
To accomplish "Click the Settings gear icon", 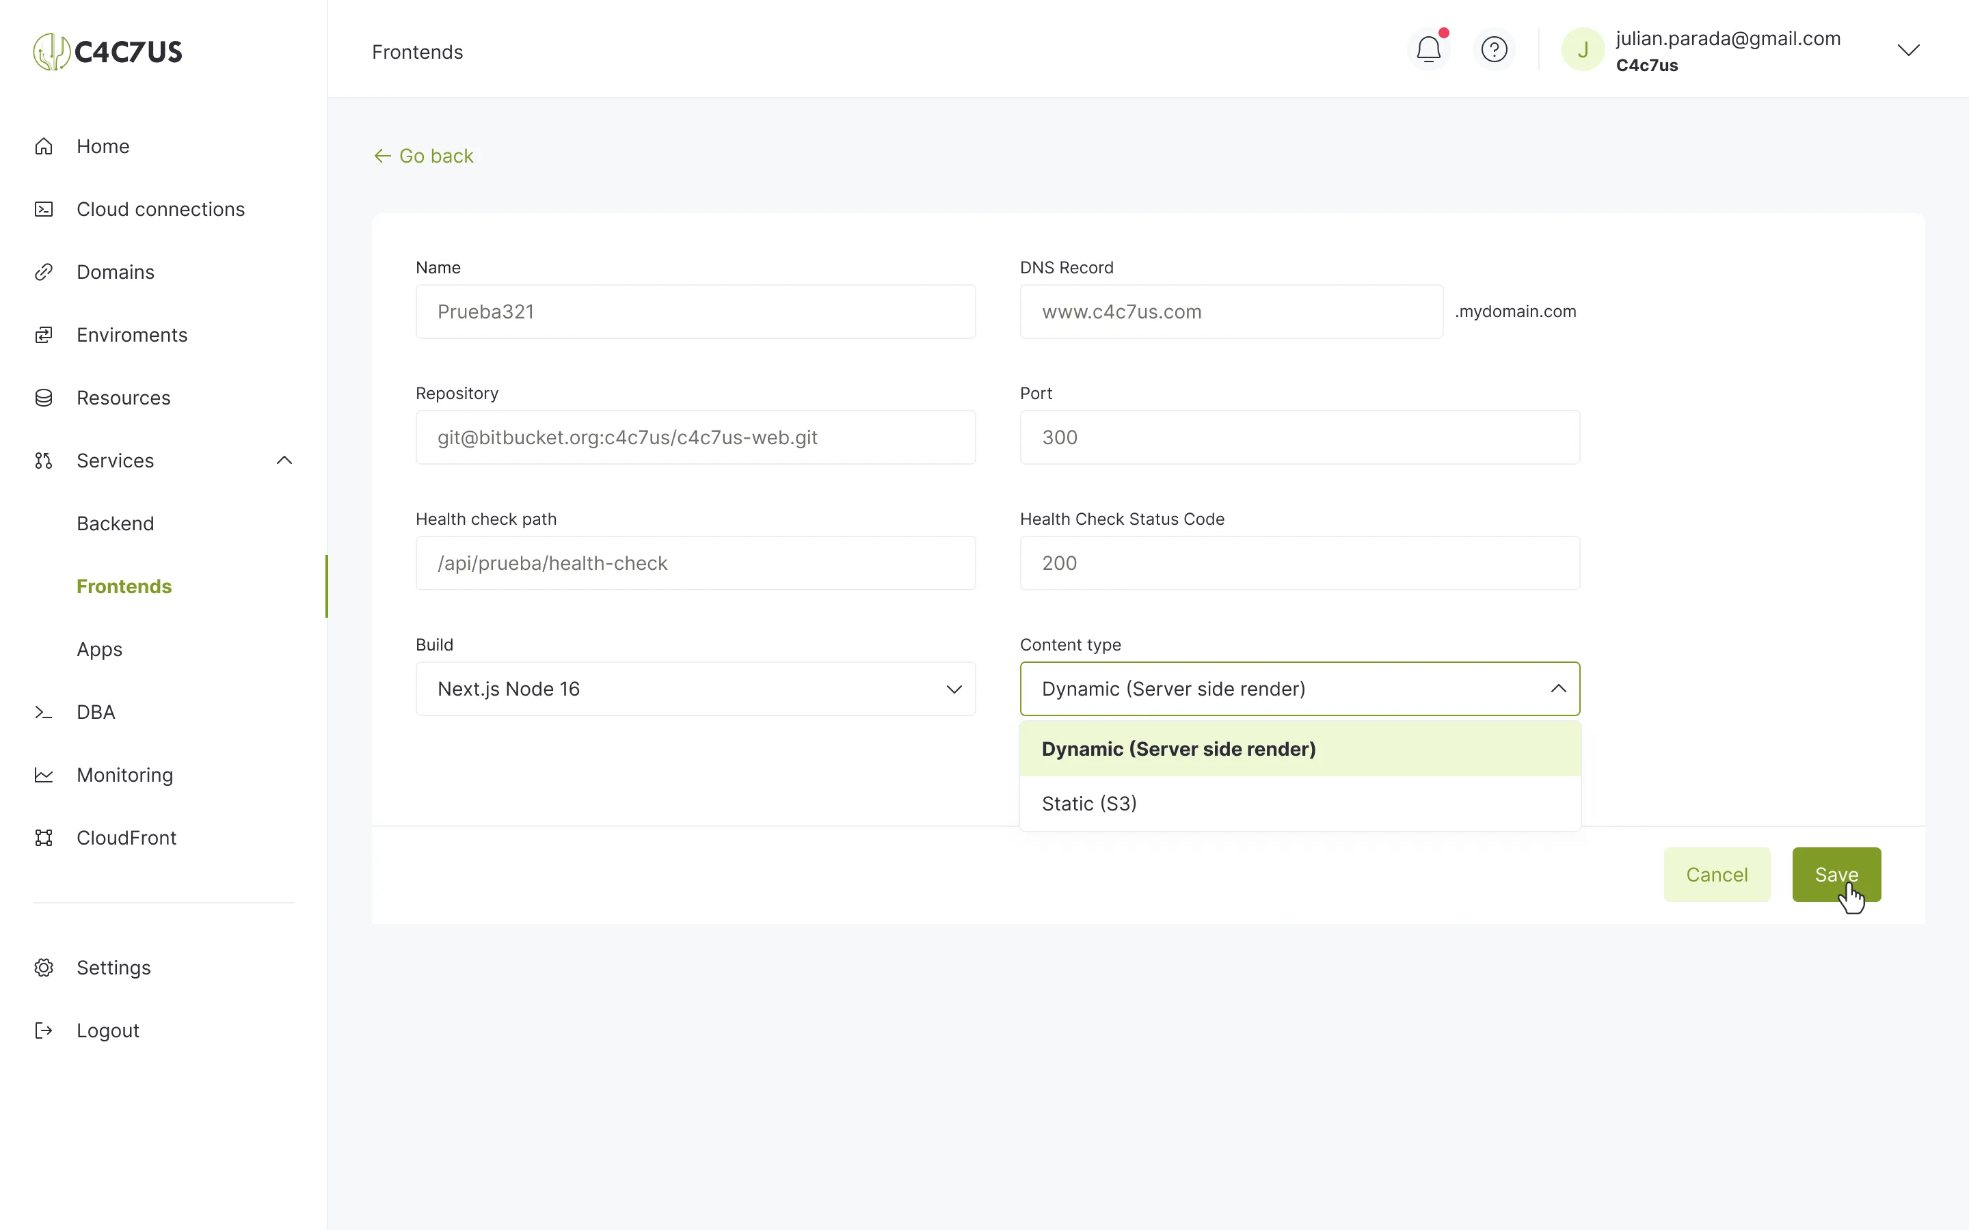I will (x=44, y=967).
